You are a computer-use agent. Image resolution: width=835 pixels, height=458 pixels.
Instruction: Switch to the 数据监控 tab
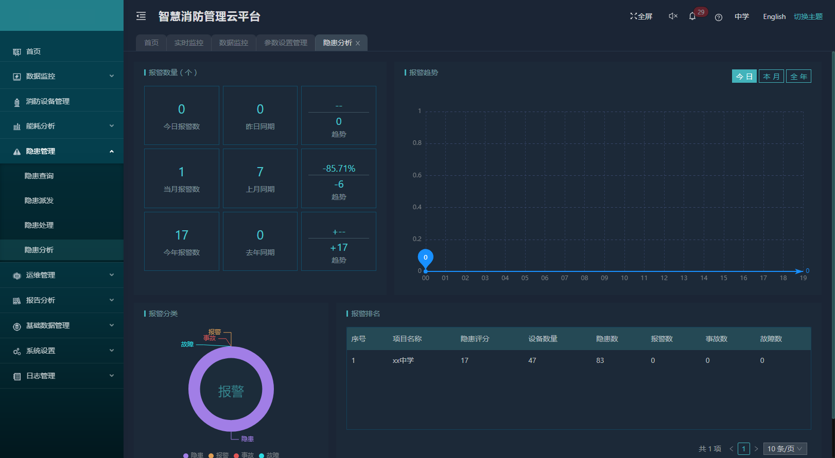(x=234, y=43)
